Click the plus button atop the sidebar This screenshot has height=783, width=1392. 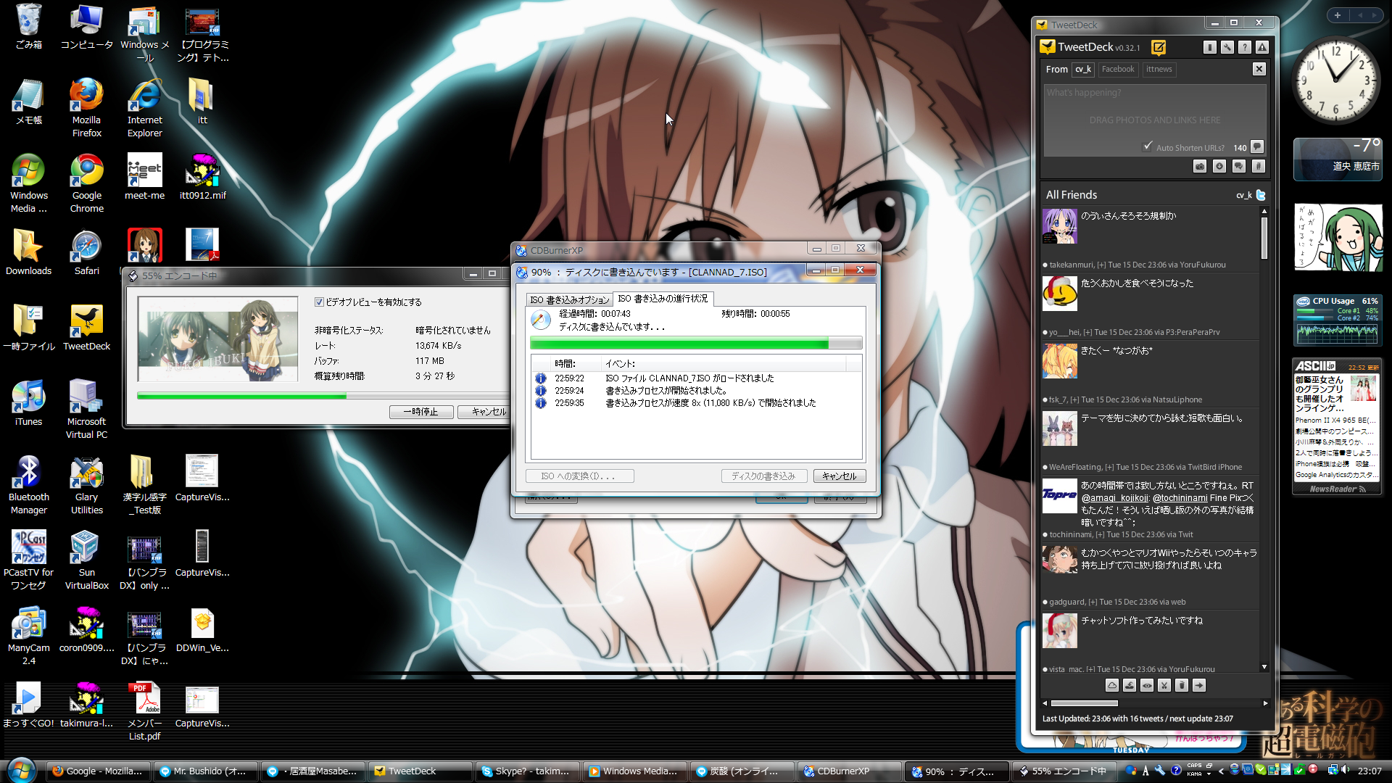pyautogui.click(x=1337, y=15)
